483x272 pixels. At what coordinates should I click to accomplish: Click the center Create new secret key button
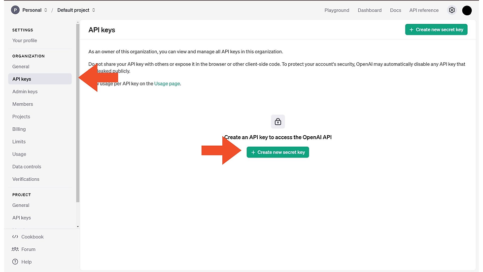pyautogui.click(x=278, y=153)
